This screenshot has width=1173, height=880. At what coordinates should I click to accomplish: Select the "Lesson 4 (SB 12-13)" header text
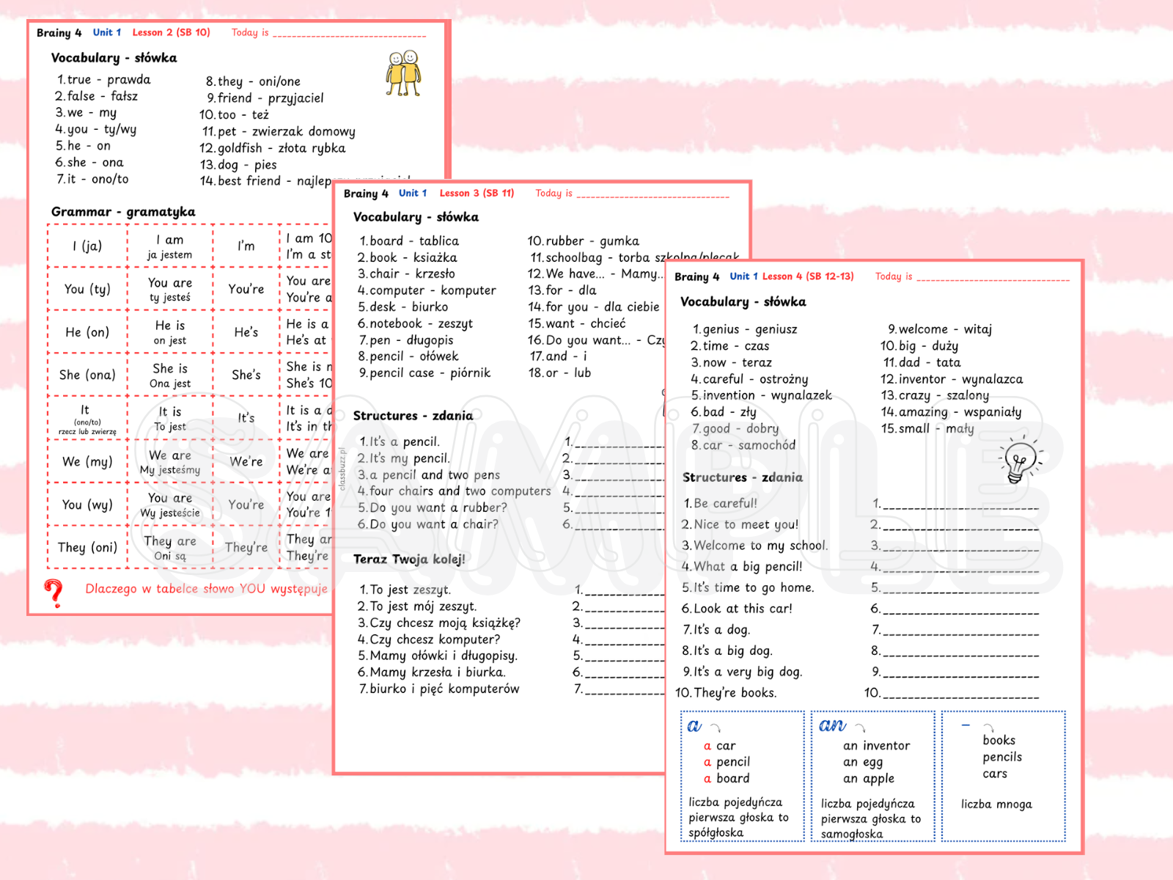[x=808, y=276]
